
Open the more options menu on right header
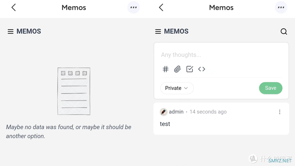(x=281, y=8)
